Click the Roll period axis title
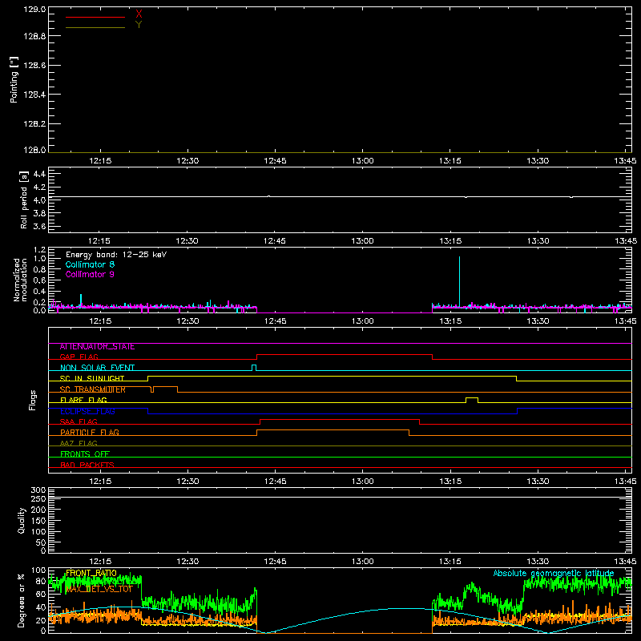 point(24,200)
